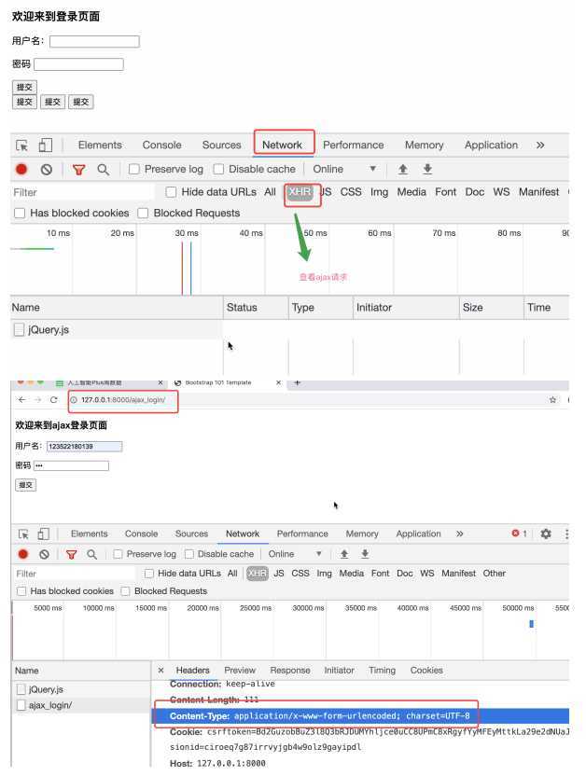Open search magnifier in upper DevTools toolbar
Image resolution: width=586 pixels, height=776 pixels.
(x=103, y=170)
